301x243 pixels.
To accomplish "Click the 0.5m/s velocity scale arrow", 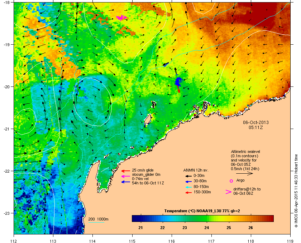I will click(x=244, y=173).
